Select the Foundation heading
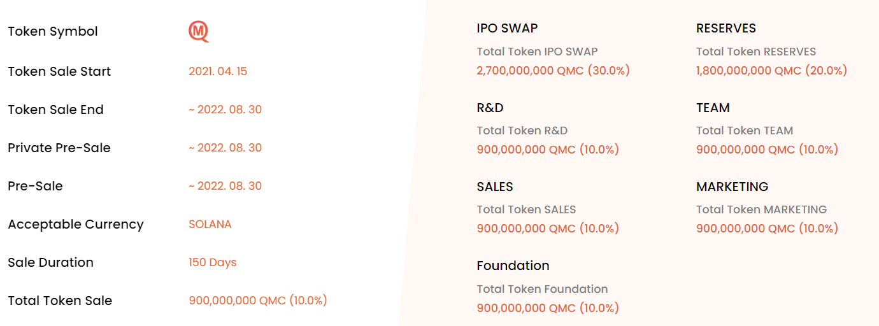The image size is (879, 326). pyautogui.click(x=513, y=266)
